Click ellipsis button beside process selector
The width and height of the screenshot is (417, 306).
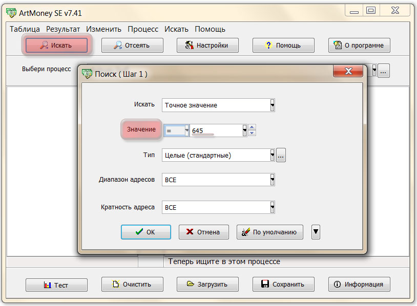383,71
